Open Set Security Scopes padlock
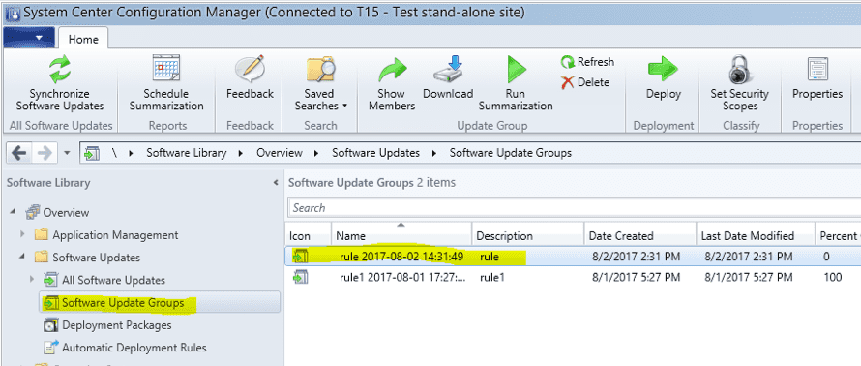This screenshot has width=861, height=366. pos(740,70)
